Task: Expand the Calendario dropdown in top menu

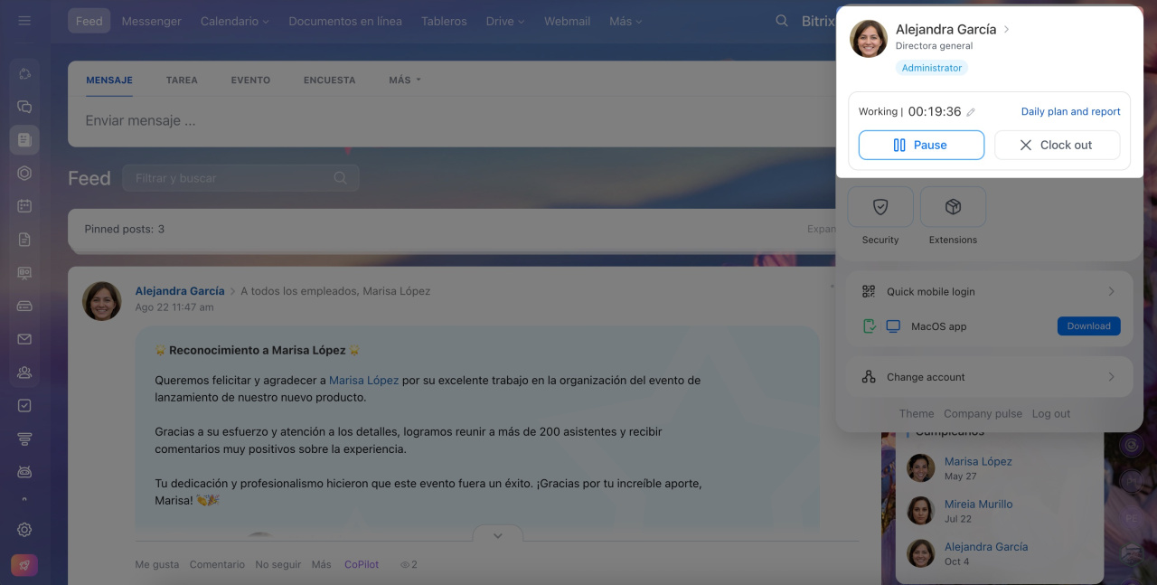Action: [235, 21]
